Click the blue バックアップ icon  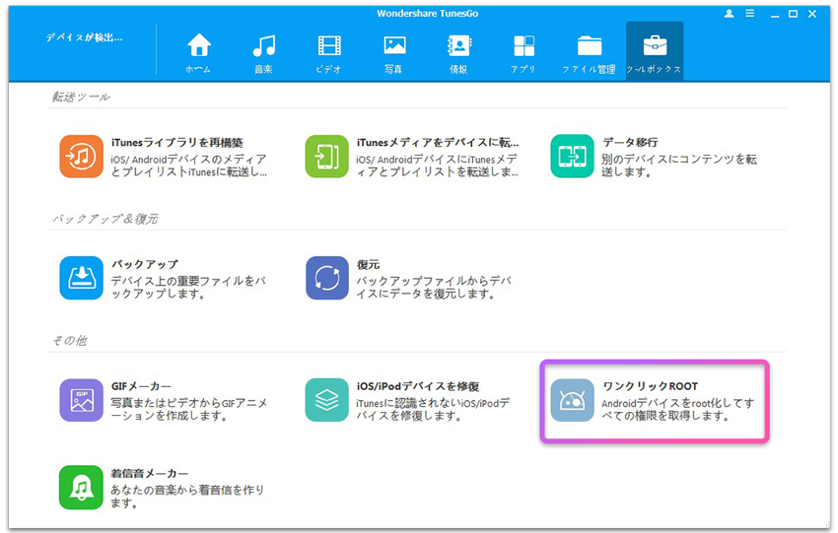[81, 278]
